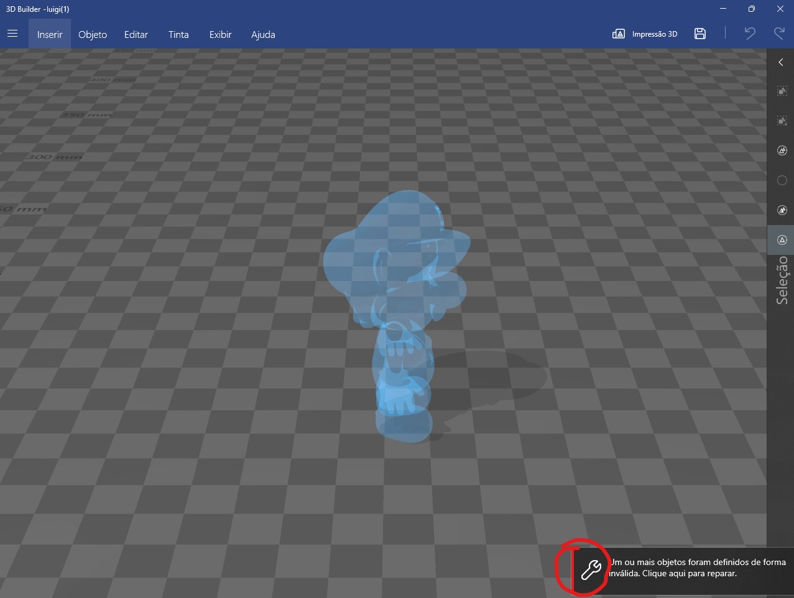Open the Exibir tab
This screenshot has width=794, height=598.
coord(221,34)
